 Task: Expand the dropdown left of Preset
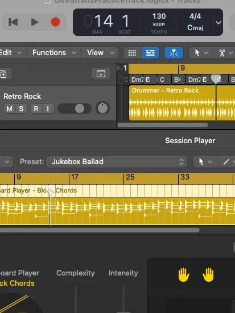7,162
